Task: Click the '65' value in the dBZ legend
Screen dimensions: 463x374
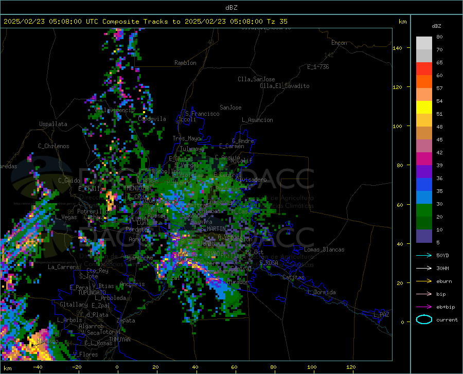Action: 439,63
